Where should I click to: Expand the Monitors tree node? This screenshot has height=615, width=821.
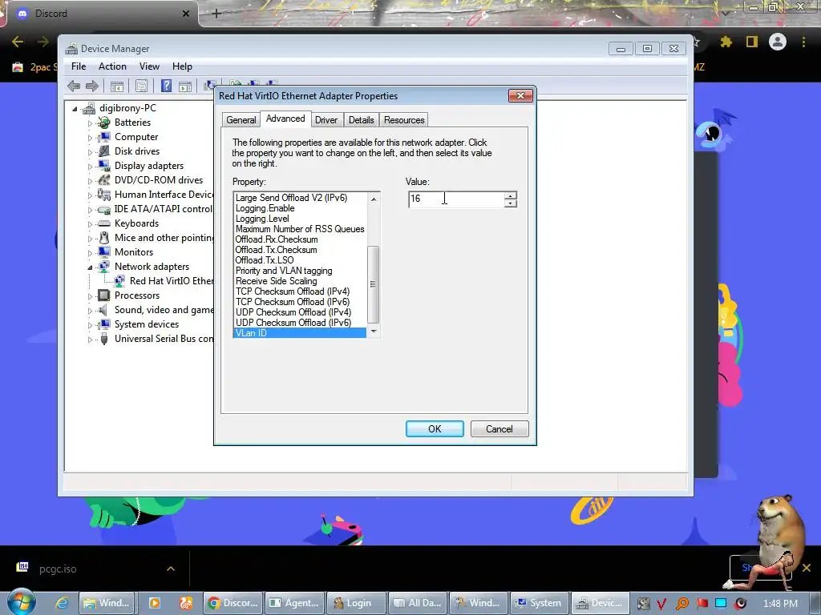[x=90, y=253]
